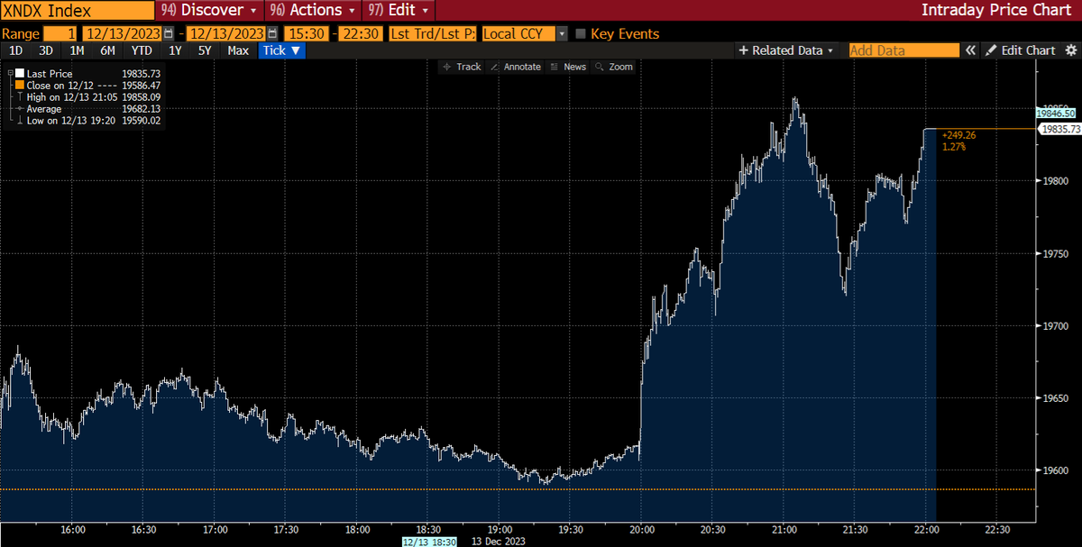Click the start date field 12/13/2023
This screenshot has height=547, width=1082.
(x=122, y=33)
